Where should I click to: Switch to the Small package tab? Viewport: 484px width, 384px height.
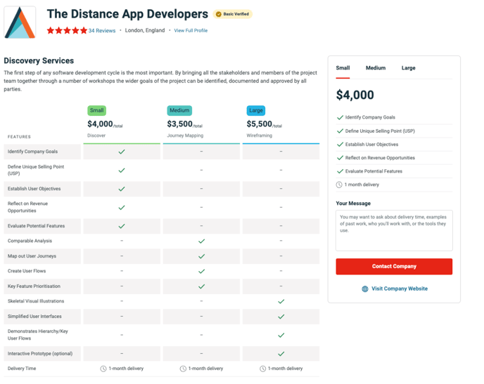coord(343,68)
